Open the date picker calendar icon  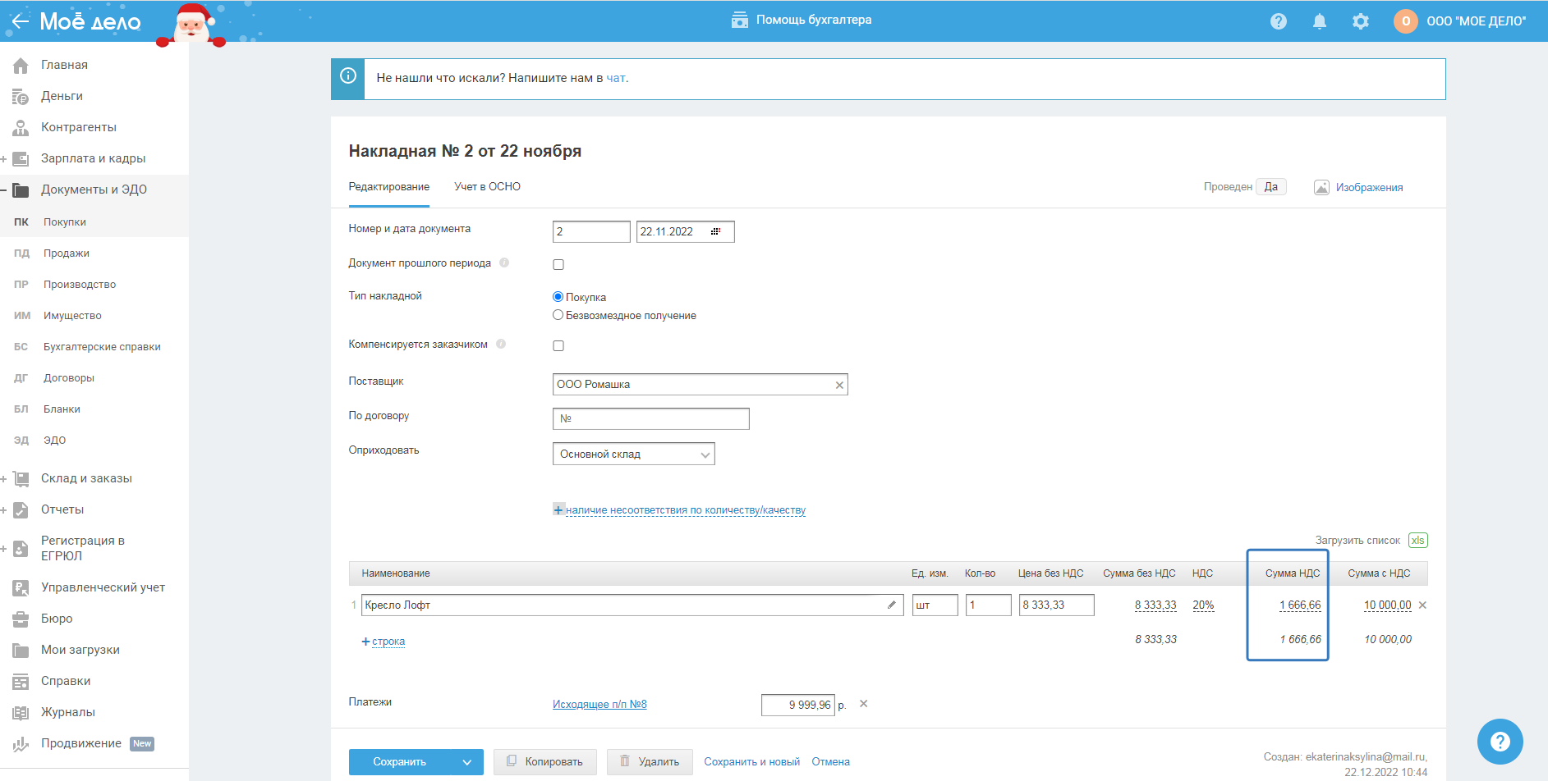tap(716, 231)
